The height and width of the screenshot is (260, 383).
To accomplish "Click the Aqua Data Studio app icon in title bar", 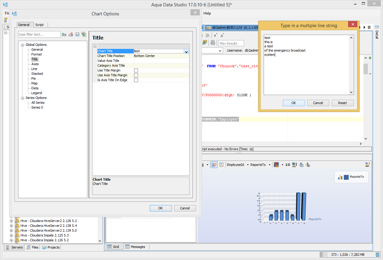I will point(5,5).
